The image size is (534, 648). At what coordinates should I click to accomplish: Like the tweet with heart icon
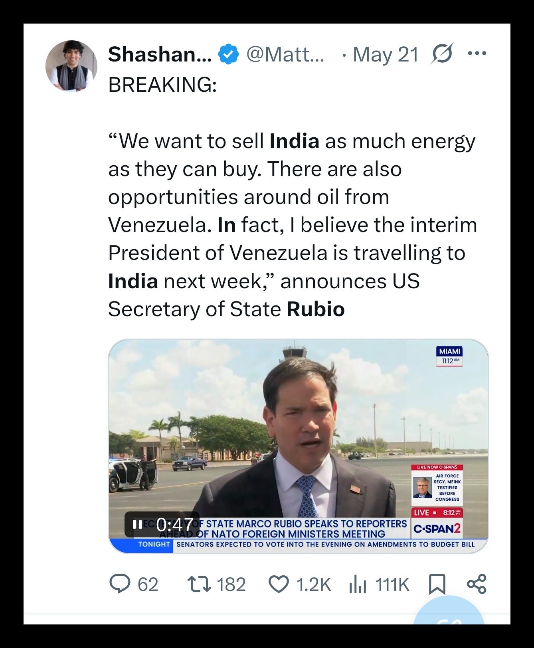click(x=278, y=585)
